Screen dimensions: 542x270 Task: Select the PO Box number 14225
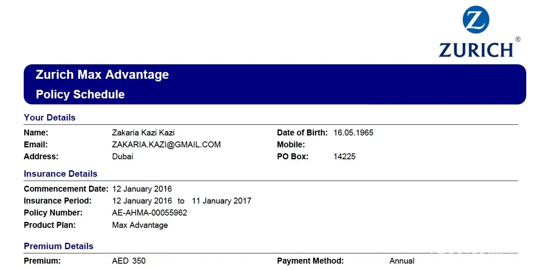point(344,157)
